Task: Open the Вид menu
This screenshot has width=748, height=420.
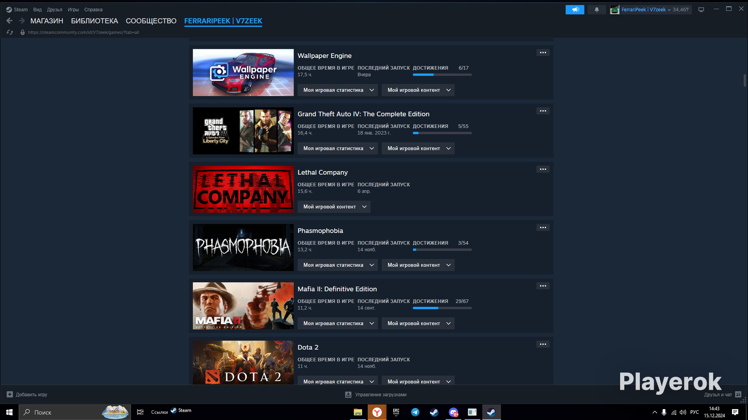Action: (x=37, y=10)
